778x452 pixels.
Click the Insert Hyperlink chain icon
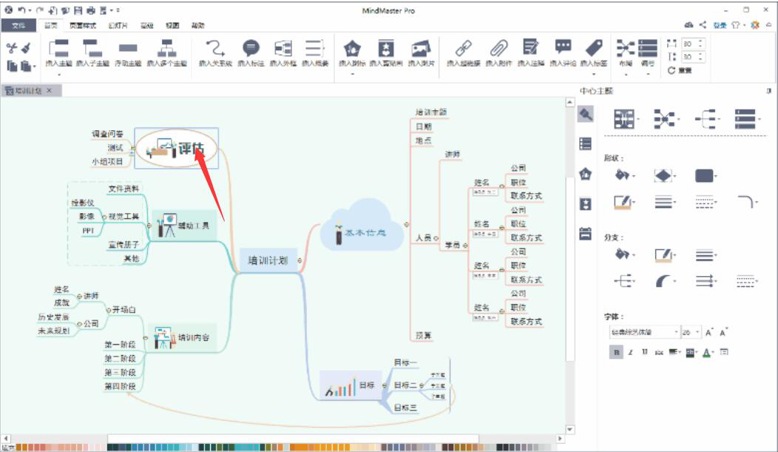[464, 48]
